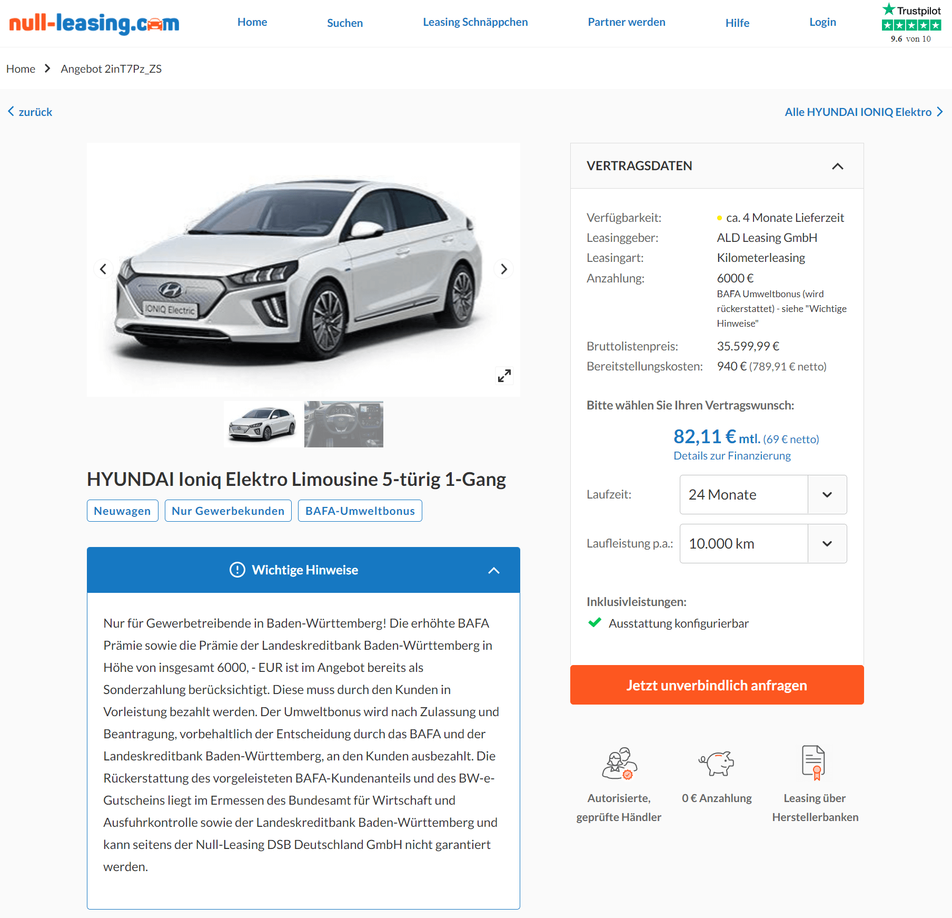Image resolution: width=952 pixels, height=918 pixels.
Task: Click Jetzt unverbindlich anfragen button
Action: click(717, 685)
